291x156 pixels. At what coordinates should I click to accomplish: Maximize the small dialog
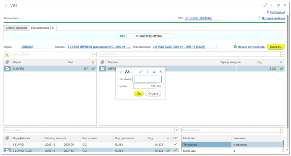[x=154, y=72]
